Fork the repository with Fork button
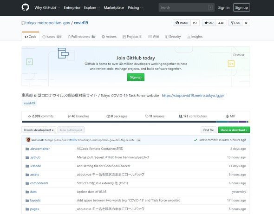Image resolution: width=274 pixels, height=214 pixels. pyautogui.click(x=235, y=23)
